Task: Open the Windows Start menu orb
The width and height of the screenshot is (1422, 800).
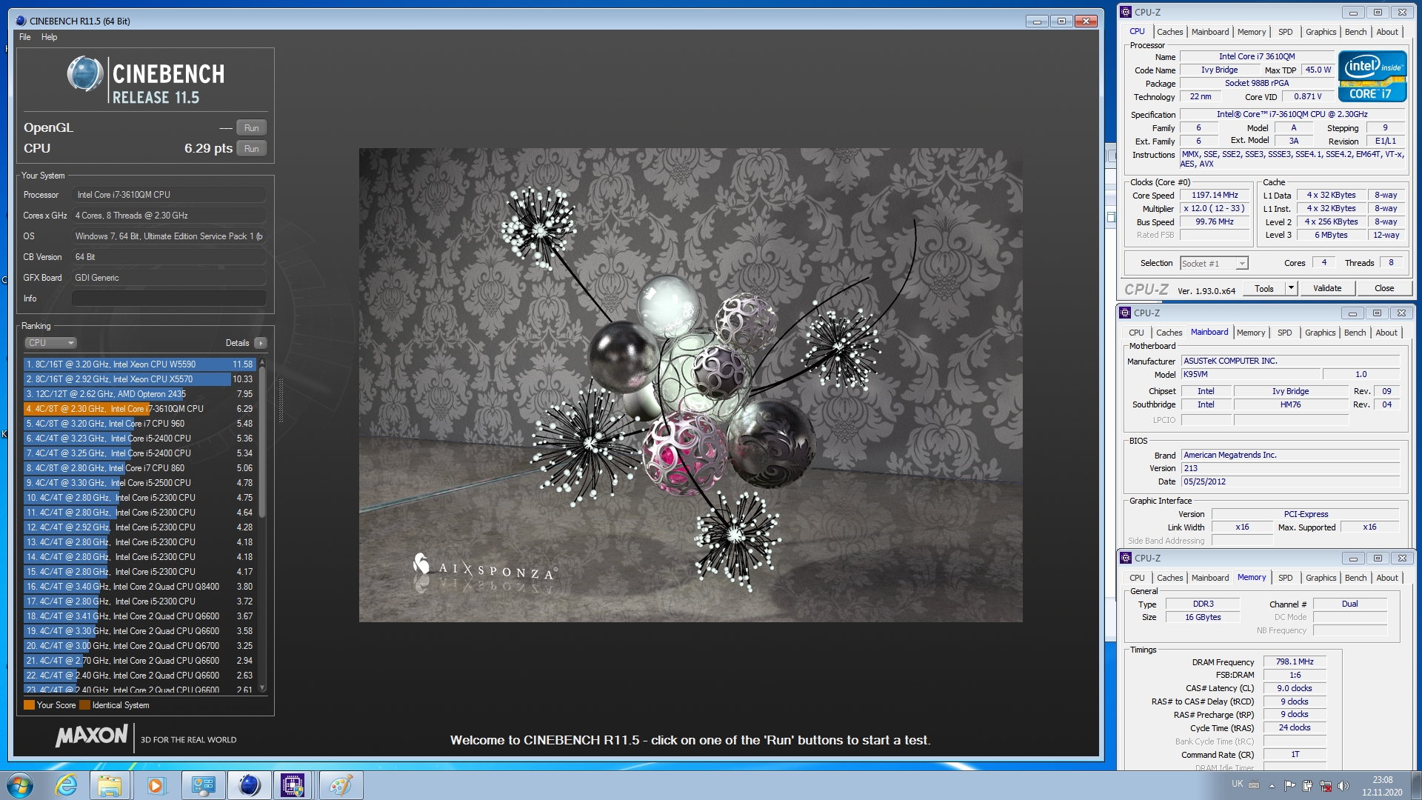Action: 20,785
